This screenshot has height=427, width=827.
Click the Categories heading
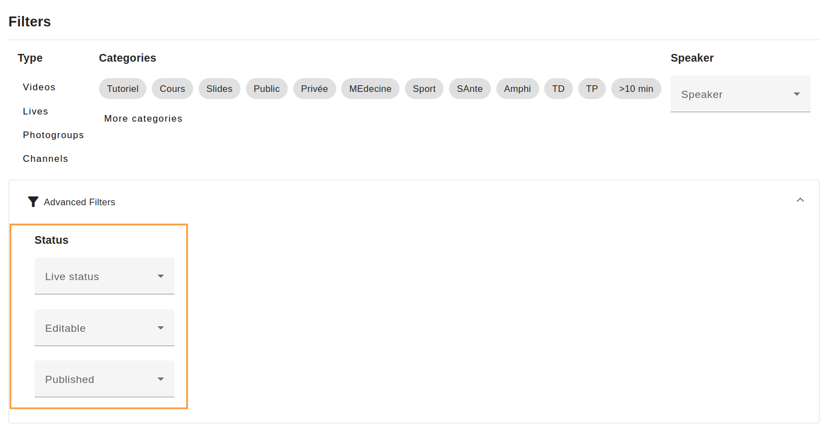pos(128,58)
